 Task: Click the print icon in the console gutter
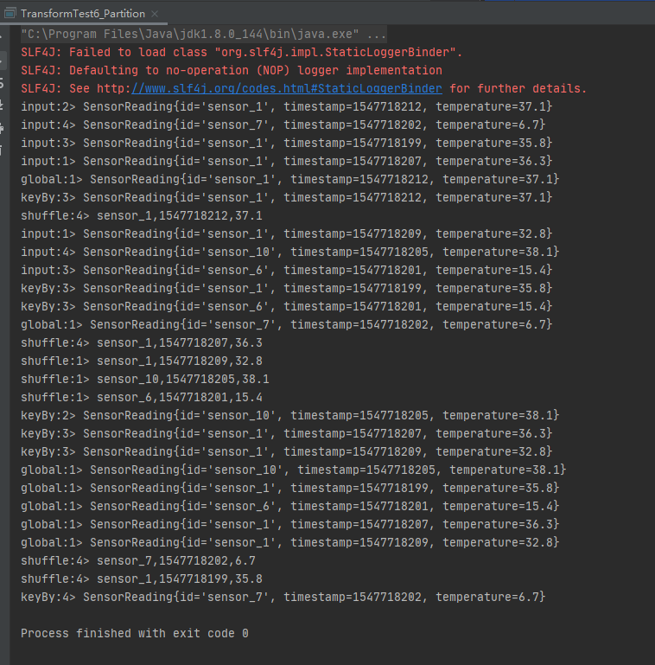(x=2, y=128)
